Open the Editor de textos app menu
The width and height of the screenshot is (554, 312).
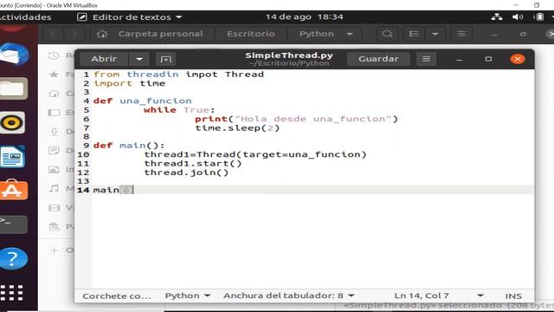(x=129, y=17)
